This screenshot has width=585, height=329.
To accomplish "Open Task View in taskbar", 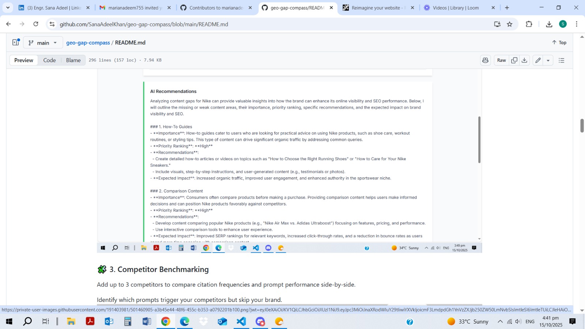I will pyautogui.click(x=46, y=321).
